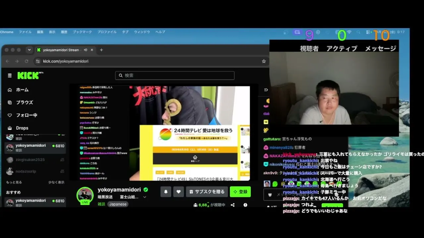Open the nodazourip offline channel
424x238 pixels.
pyautogui.click(x=35, y=171)
